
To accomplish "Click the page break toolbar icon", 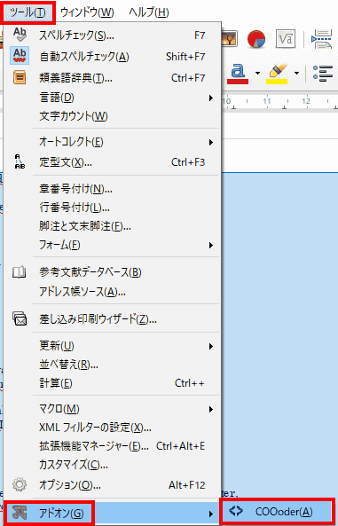I will click(321, 38).
